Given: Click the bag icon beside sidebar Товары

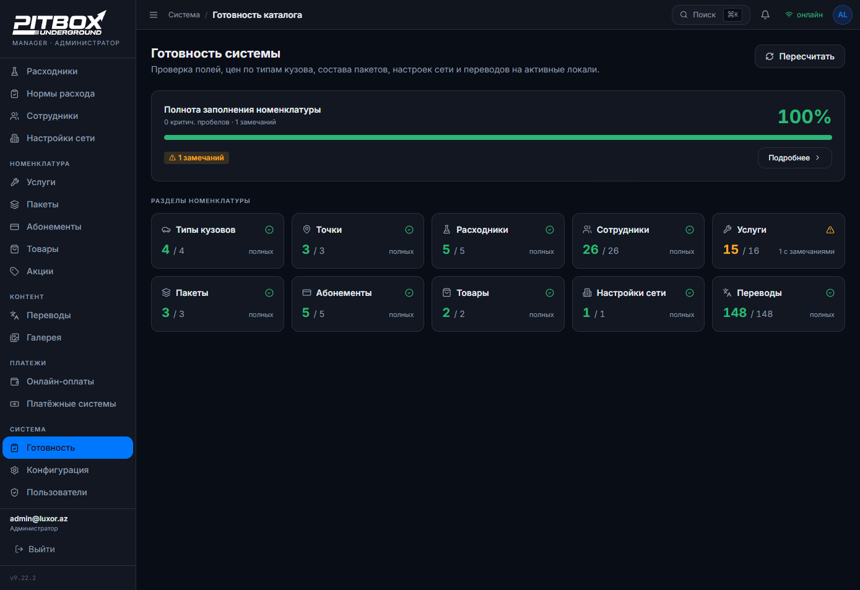Looking at the screenshot, I should [15, 249].
